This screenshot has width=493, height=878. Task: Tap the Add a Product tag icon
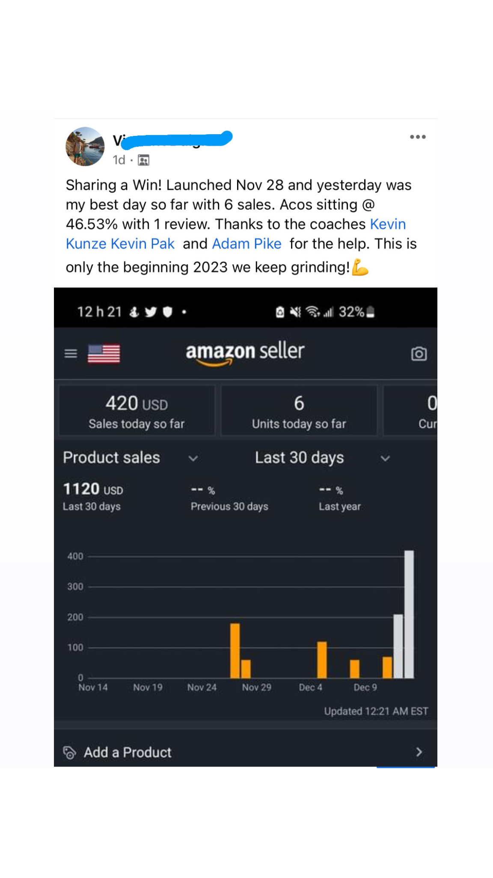coord(70,752)
